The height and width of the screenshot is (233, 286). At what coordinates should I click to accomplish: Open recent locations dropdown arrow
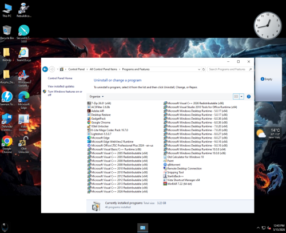coord(57,69)
